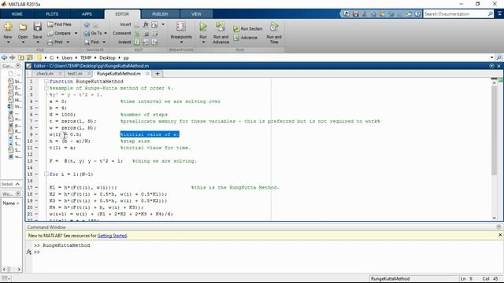Click the help question mark icon

417,14
